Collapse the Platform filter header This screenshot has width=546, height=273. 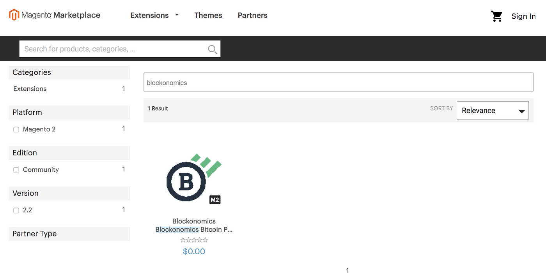click(69, 112)
